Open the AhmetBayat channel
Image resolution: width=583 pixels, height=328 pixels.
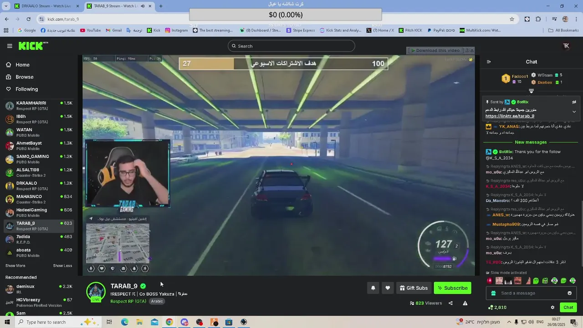(x=39, y=146)
